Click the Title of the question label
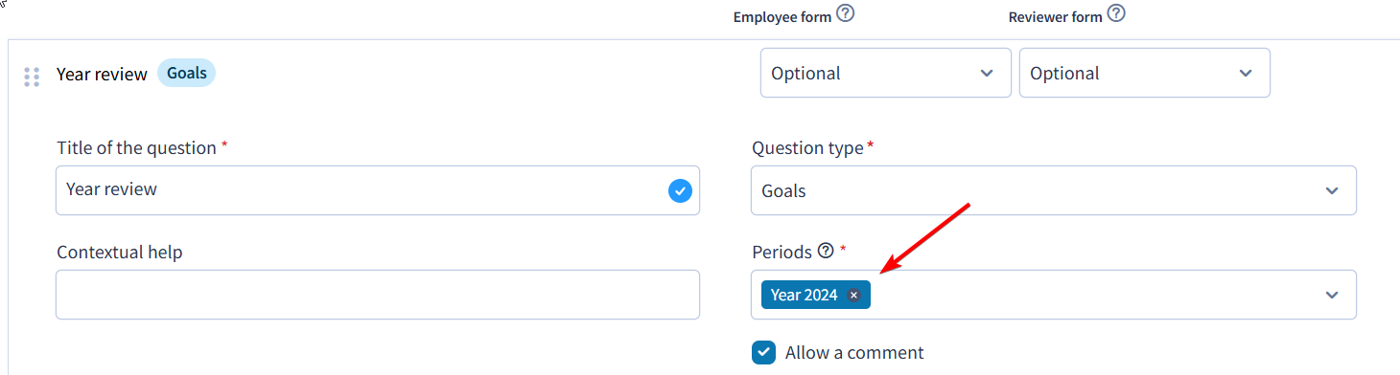1400x375 pixels. pos(137,147)
